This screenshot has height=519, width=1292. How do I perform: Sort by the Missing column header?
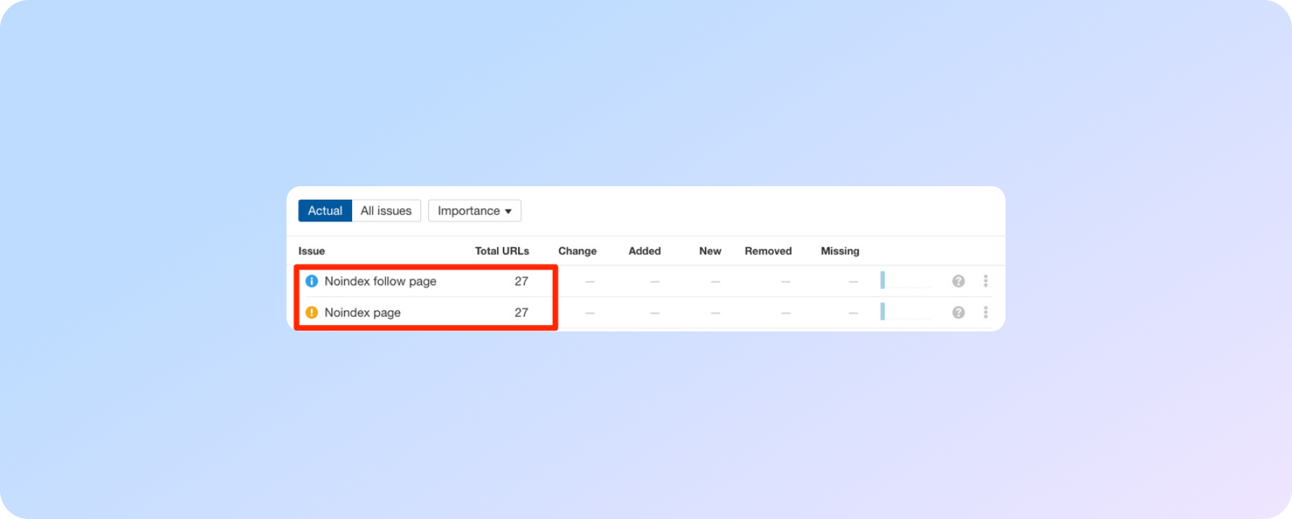(x=840, y=251)
